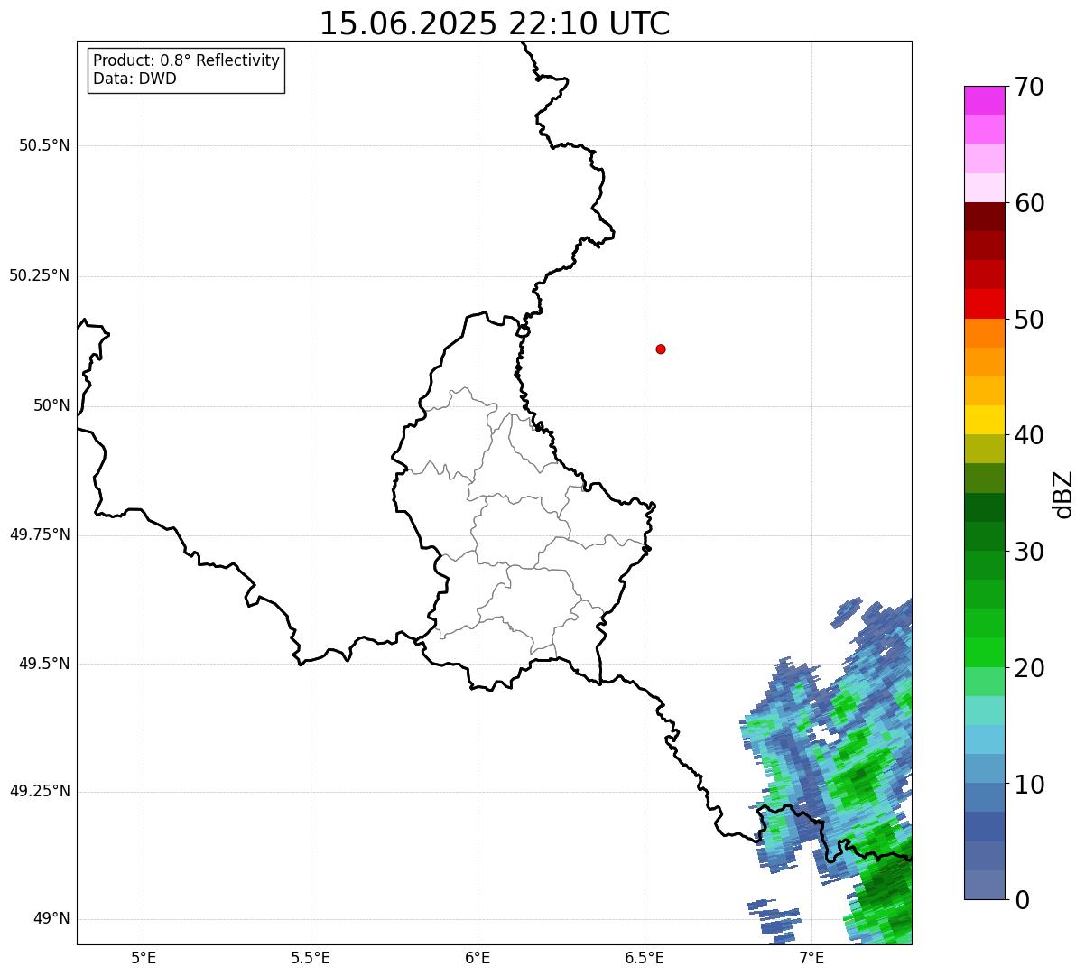Click the light cyan colorbar segment below 20

(985, 711)
